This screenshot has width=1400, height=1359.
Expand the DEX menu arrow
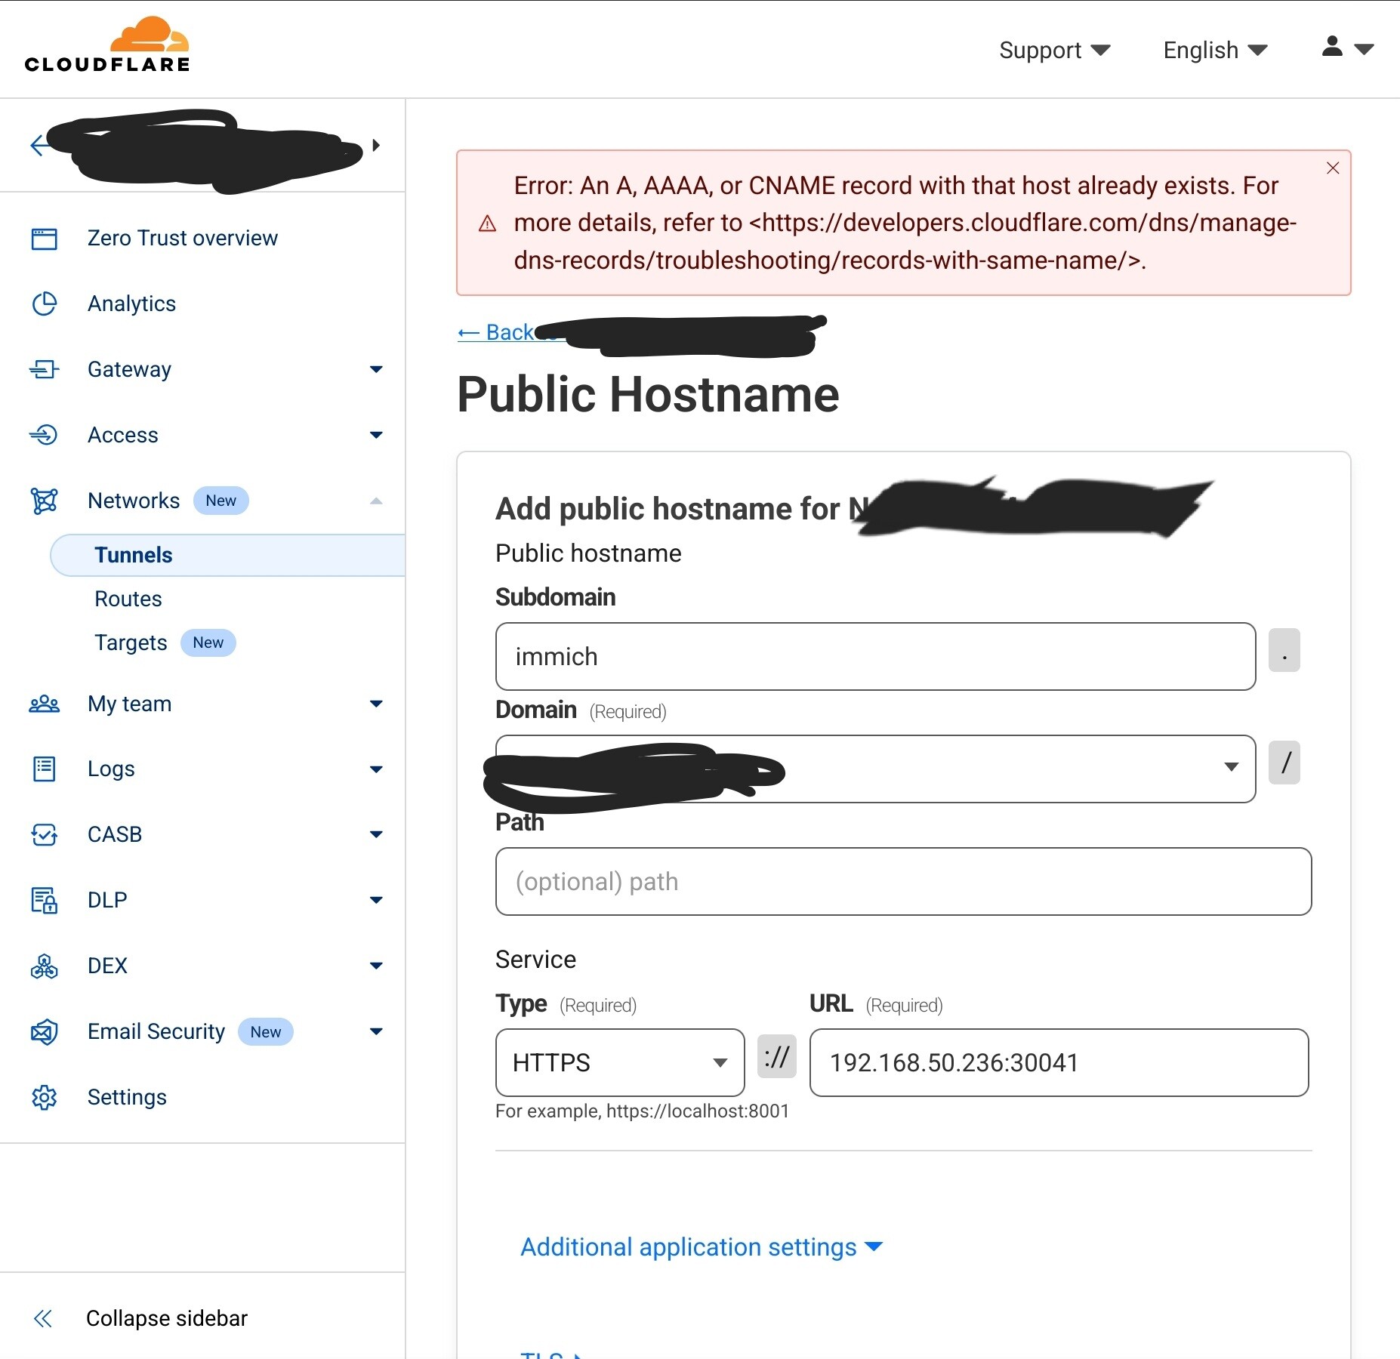coord(376,966)
